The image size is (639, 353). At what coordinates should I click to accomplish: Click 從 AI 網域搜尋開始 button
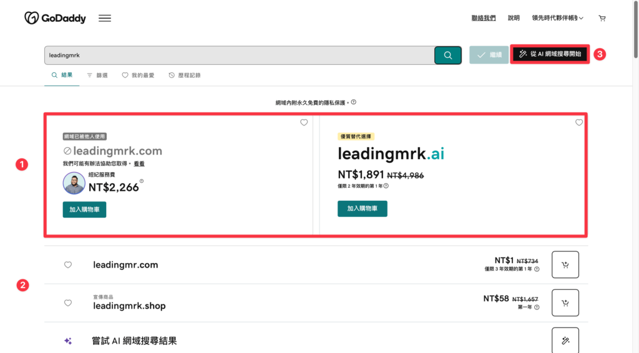pos(550,54)
